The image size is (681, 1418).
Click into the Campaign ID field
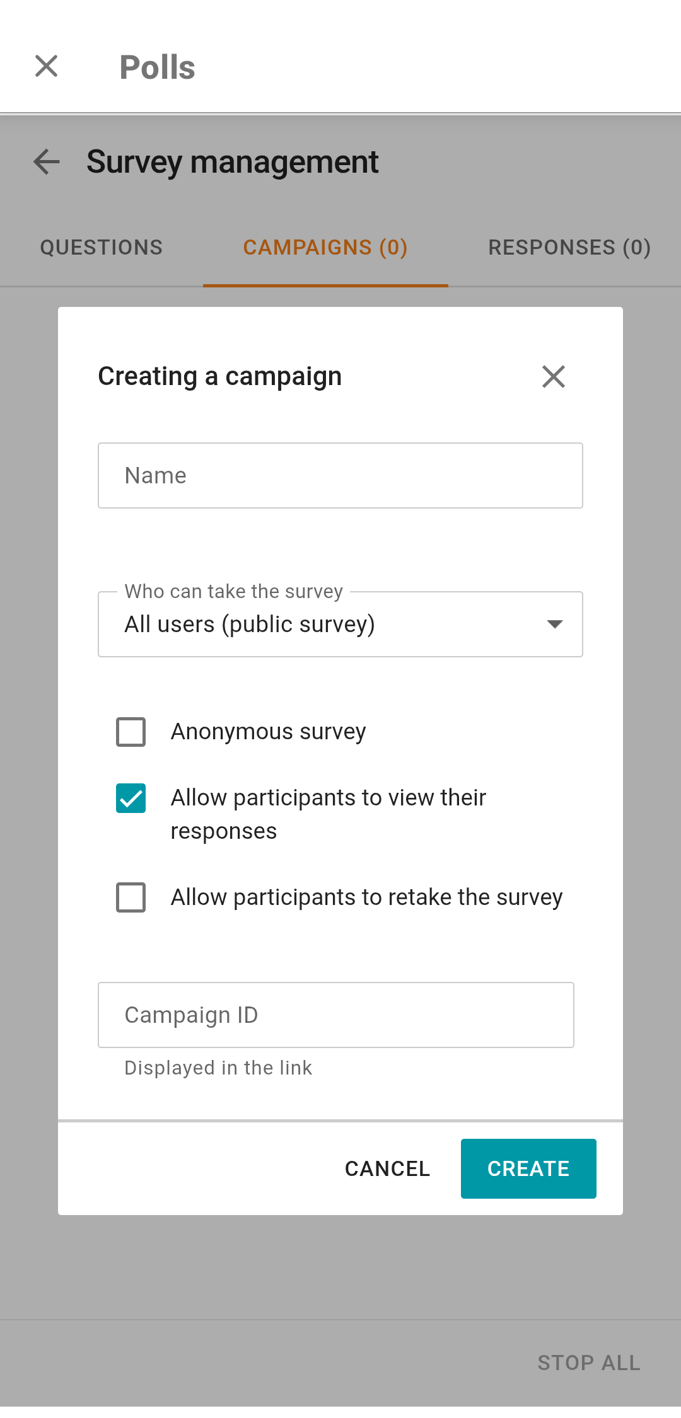coord(335,1015)
